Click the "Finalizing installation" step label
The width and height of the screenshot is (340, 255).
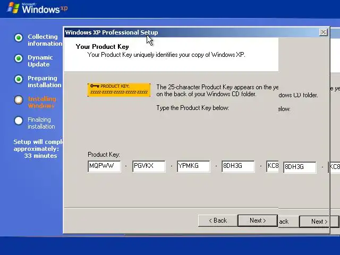(41, 123)
